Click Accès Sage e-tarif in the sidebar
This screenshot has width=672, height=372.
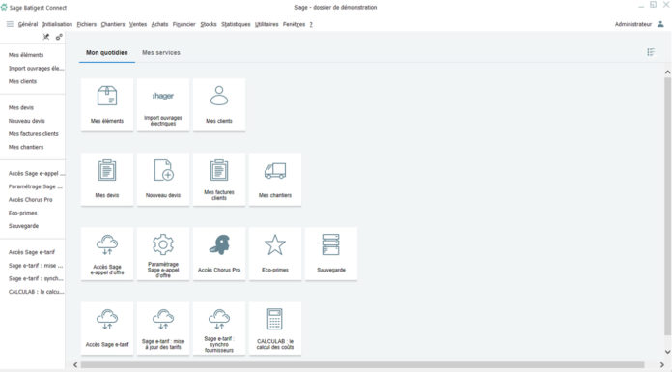tap(32, 252)
